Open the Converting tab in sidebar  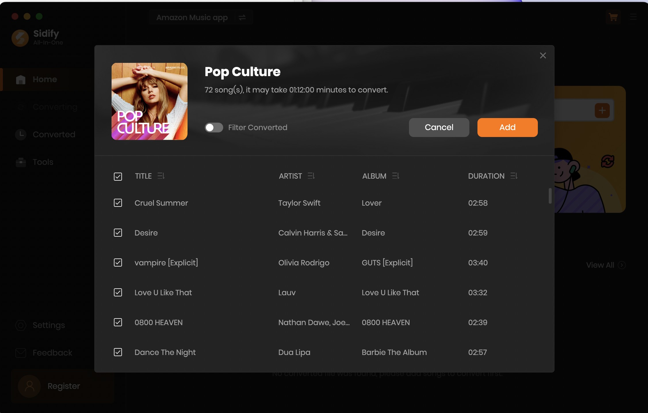[47, 107]
